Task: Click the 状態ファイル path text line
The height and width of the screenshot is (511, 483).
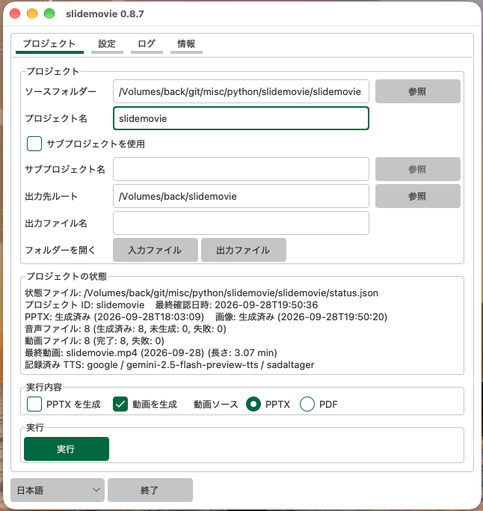Action: point(202,293)
